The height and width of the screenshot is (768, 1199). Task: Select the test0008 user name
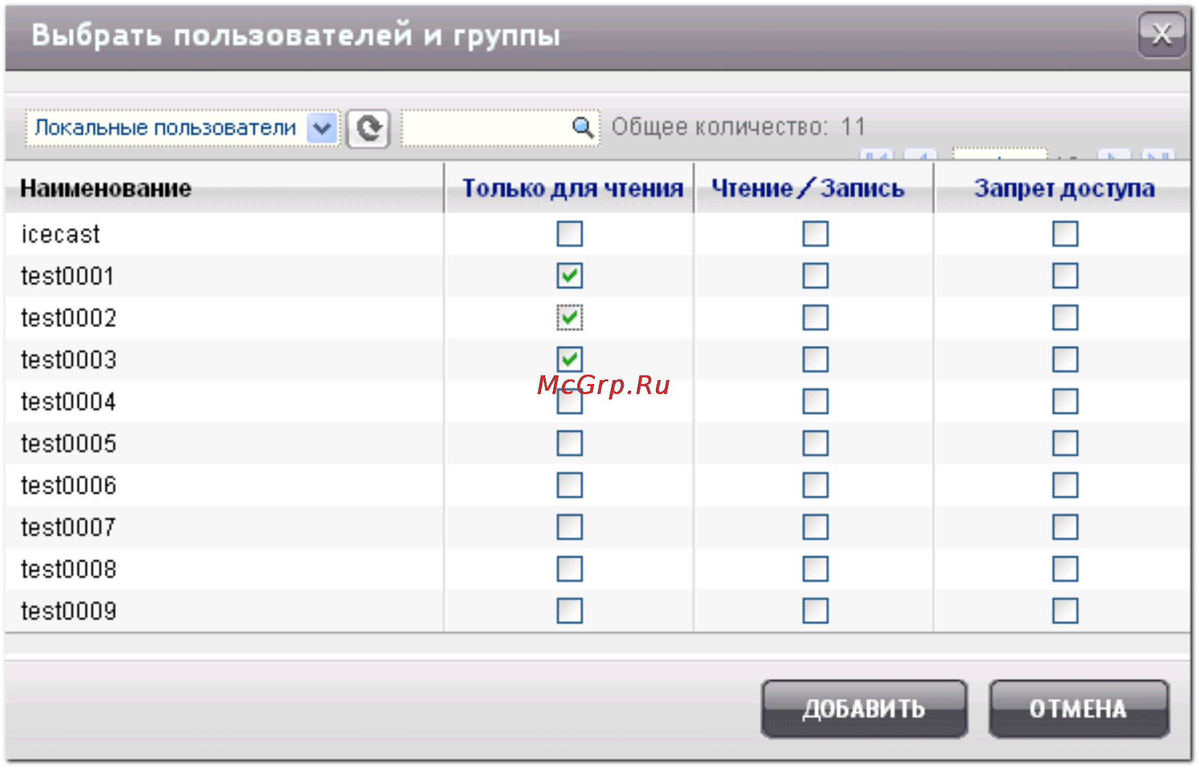click(68, 569)
